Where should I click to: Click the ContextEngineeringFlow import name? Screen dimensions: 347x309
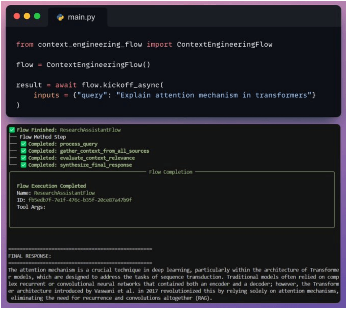click(x=224, y=45)
